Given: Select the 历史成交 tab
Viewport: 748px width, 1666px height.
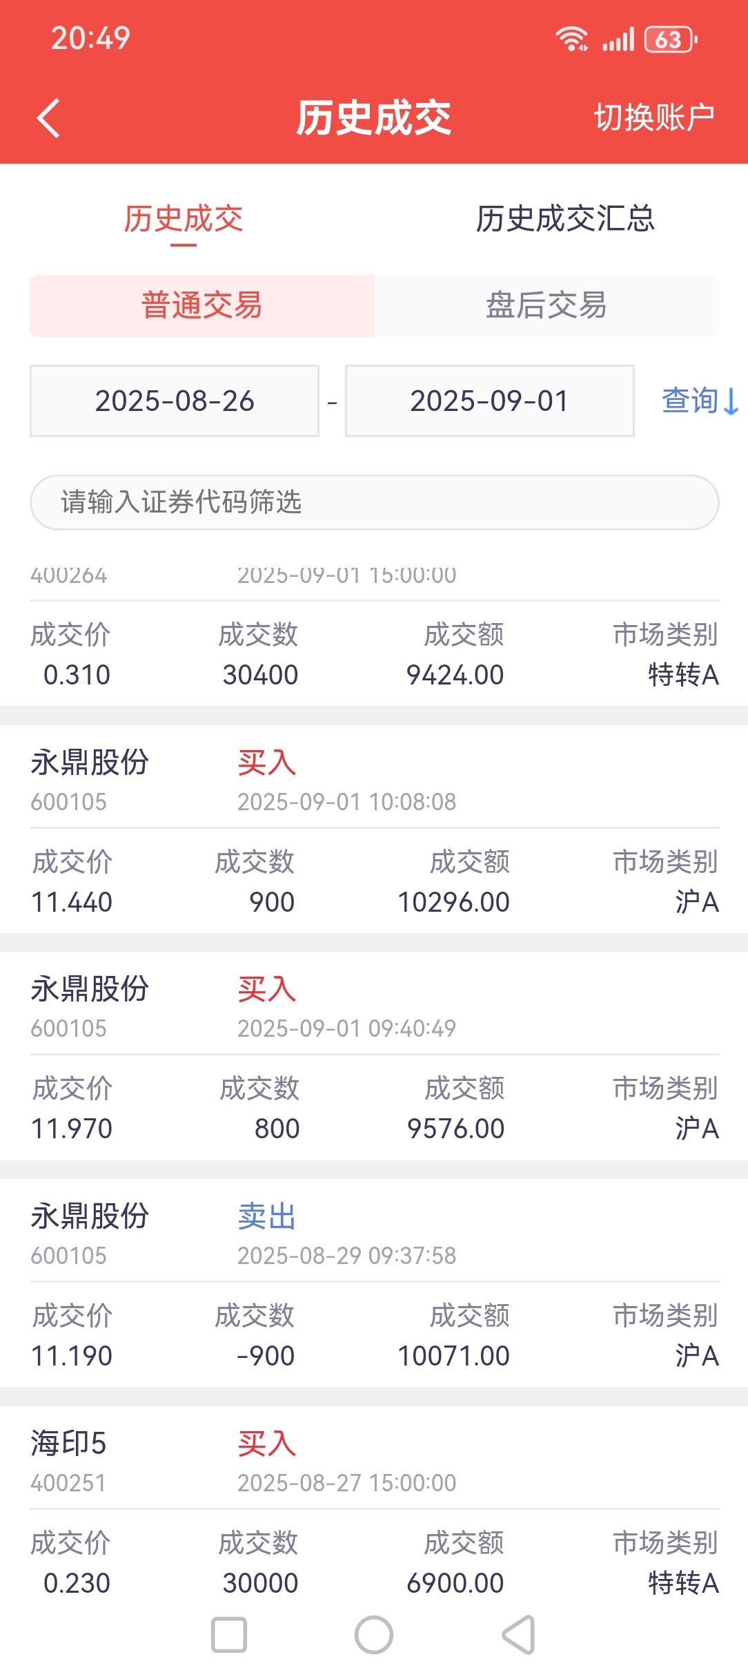Looking at the screenshot, I should (184, 219).
